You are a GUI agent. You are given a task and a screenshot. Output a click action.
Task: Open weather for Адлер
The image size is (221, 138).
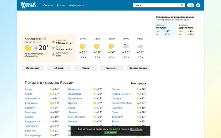coord(29,89)
